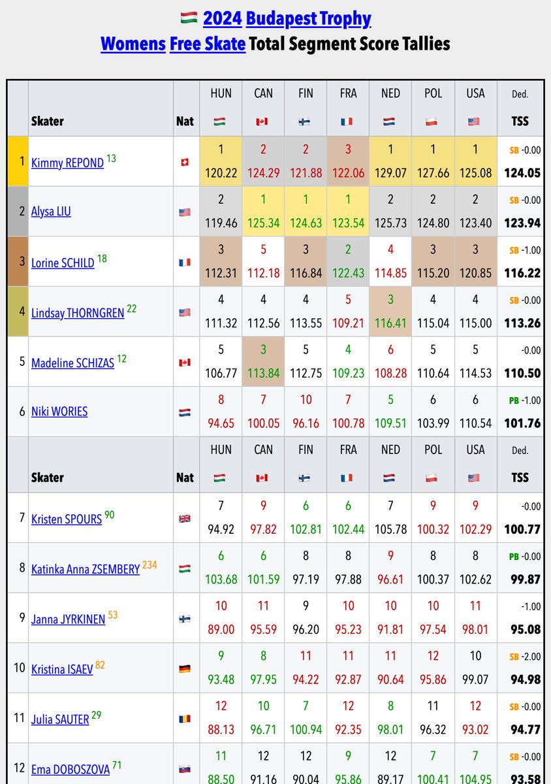The height and width of the screenshot is (784, 551).
Task: Click the SB -2.00 deduction for ISAEV
Action: [x=525, y=658]
